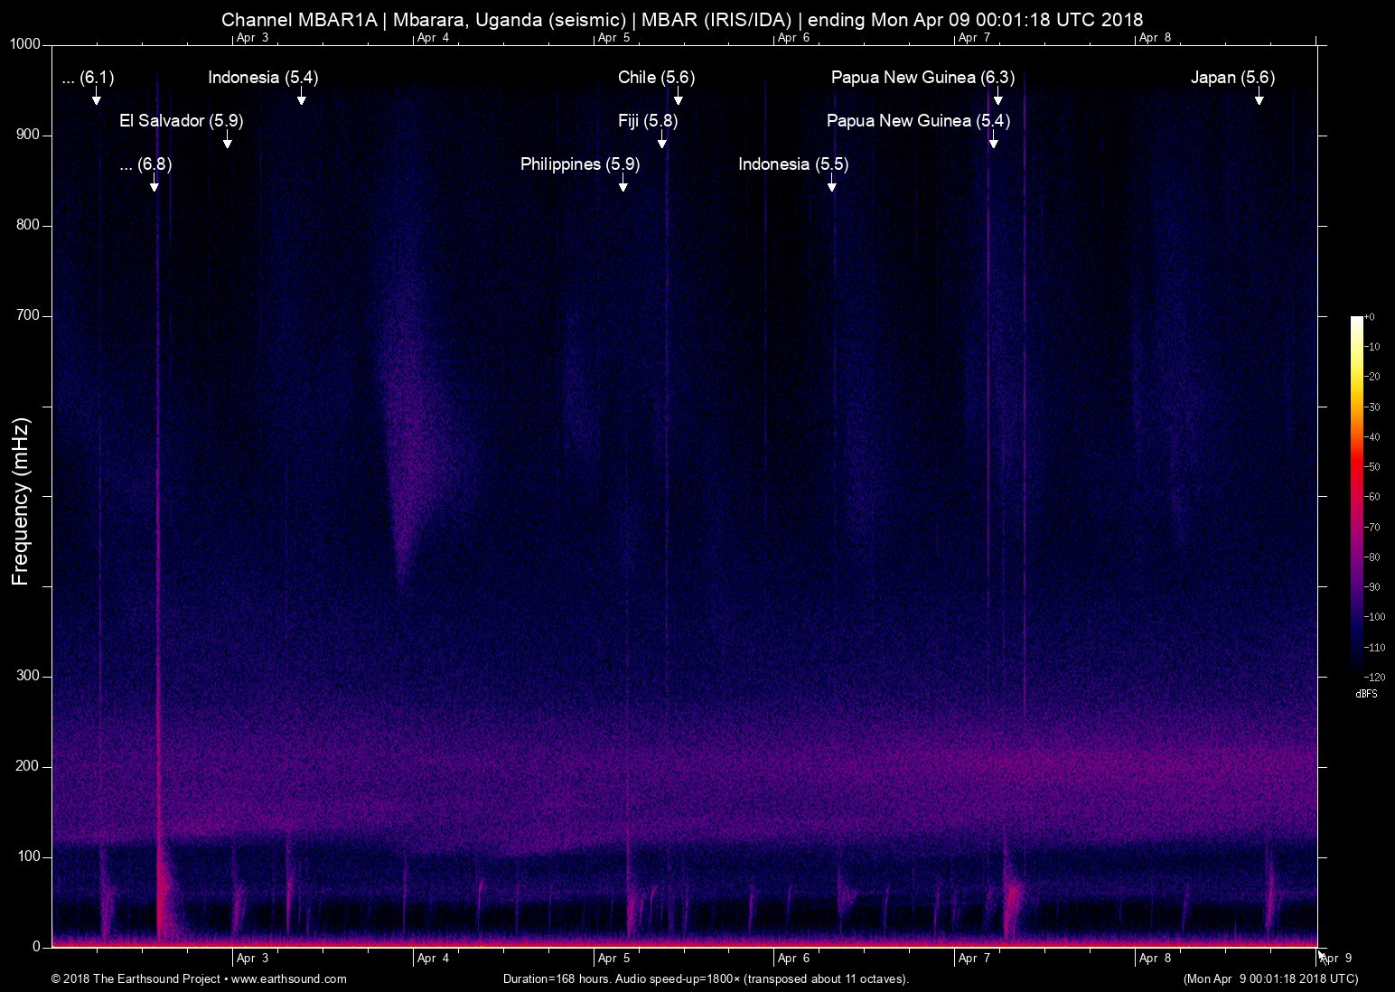The image size is (1395, 992).
Task: Click the Apr 5 marker on bottom axis
Action: [613, 959]
